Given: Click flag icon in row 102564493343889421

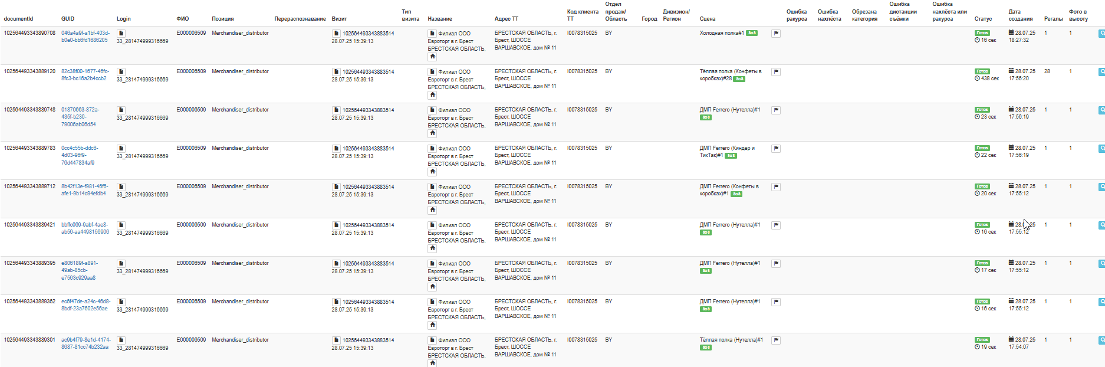Looking at the screenshot, I should point(776,225).
